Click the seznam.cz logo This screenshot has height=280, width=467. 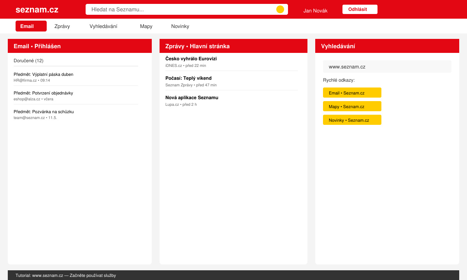37,10
